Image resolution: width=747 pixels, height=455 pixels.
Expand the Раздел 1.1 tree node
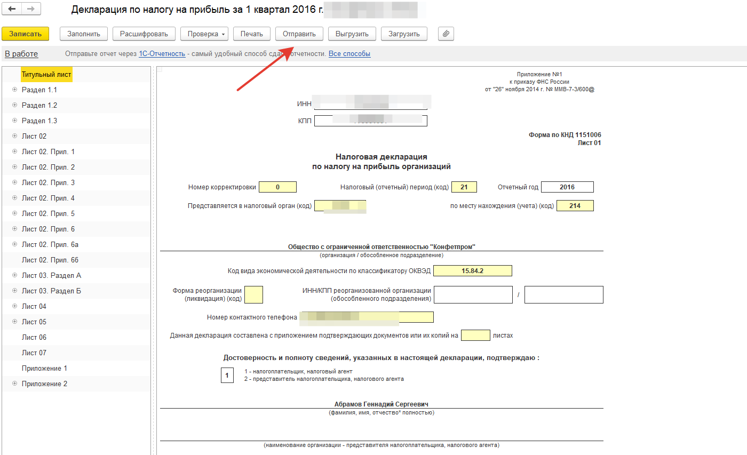(x=14, y=90)
